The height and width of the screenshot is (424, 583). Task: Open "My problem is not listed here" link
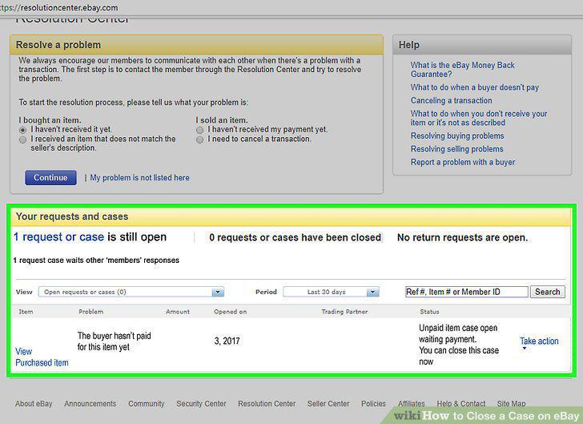pos(139,178)
